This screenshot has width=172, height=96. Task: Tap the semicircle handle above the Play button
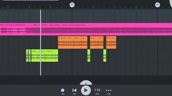86,83
